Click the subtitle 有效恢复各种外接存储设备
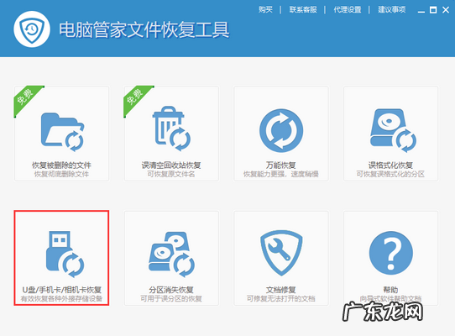 [61, 298]
